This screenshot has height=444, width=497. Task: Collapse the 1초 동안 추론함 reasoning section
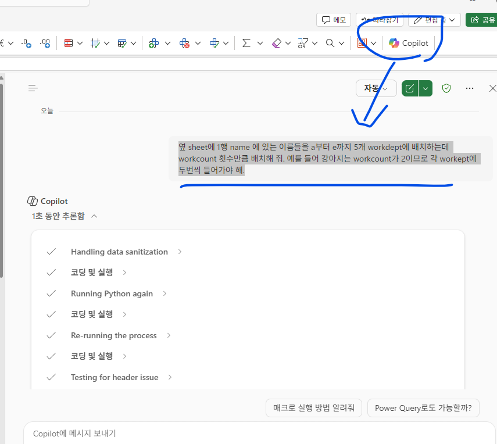click(94, 216)
